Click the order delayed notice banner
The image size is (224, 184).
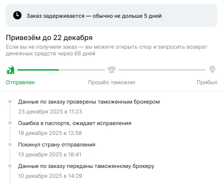pos(112,15)
